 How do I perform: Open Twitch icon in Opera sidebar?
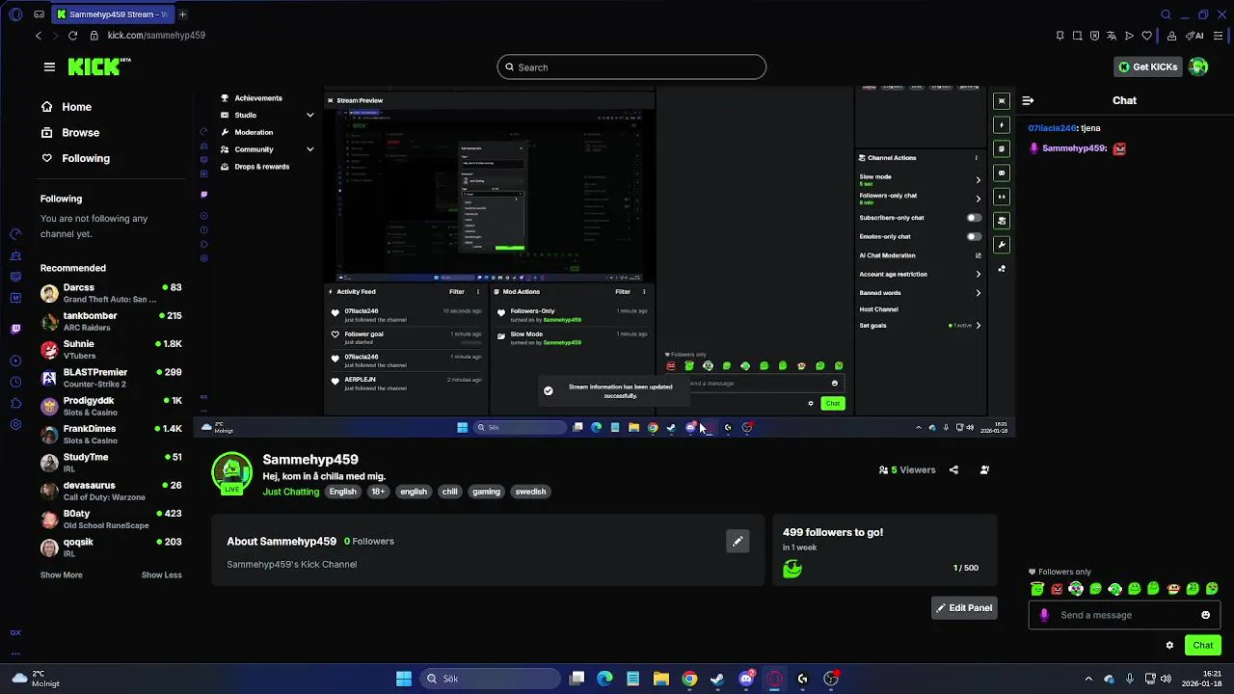click(15, 329)
